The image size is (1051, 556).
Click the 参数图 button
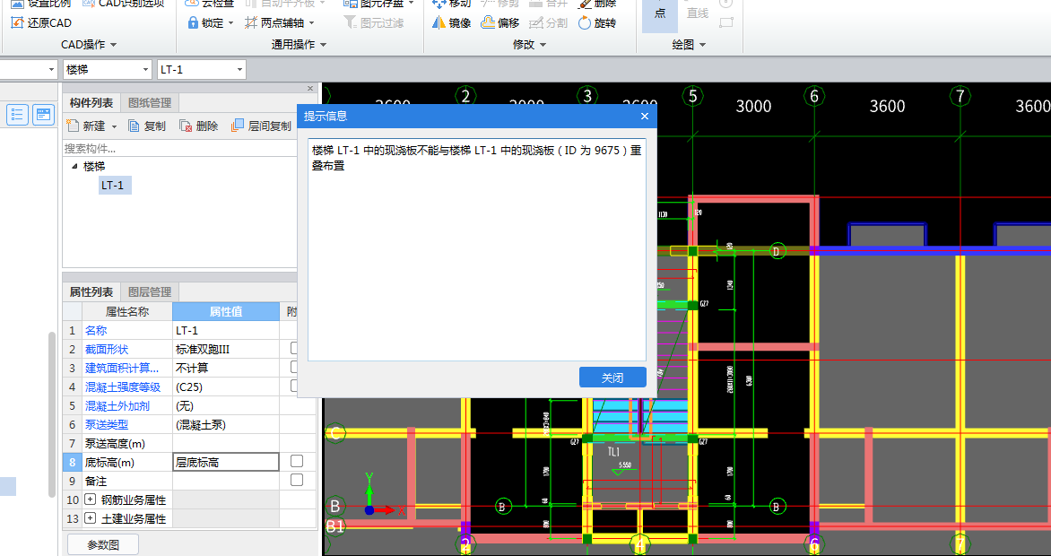[103, 544]
